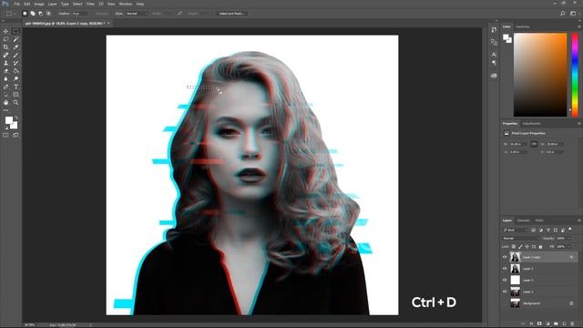Screen dimensions: 583x328
Task: Click the Delete layer trash icon
Action: 572,324
